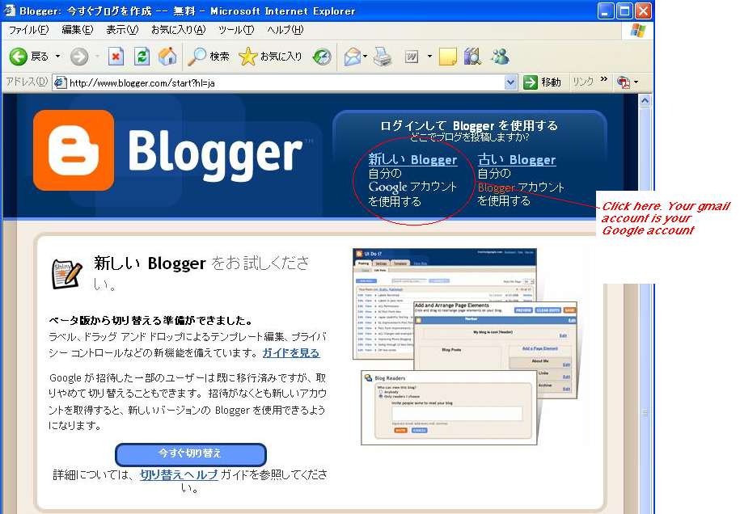Expand the Links toolbar chevron
This screenshot has width=740, height=514.
pos(603,79)
